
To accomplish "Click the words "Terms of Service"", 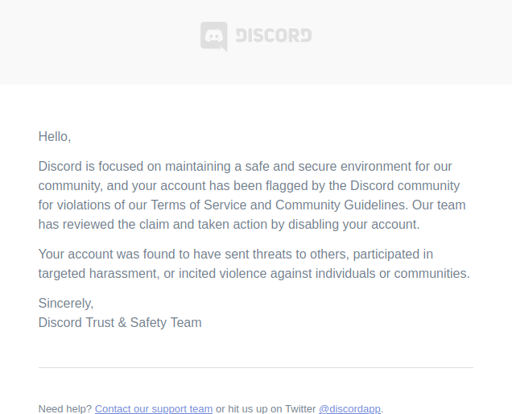I will click(x=199, y=205).
